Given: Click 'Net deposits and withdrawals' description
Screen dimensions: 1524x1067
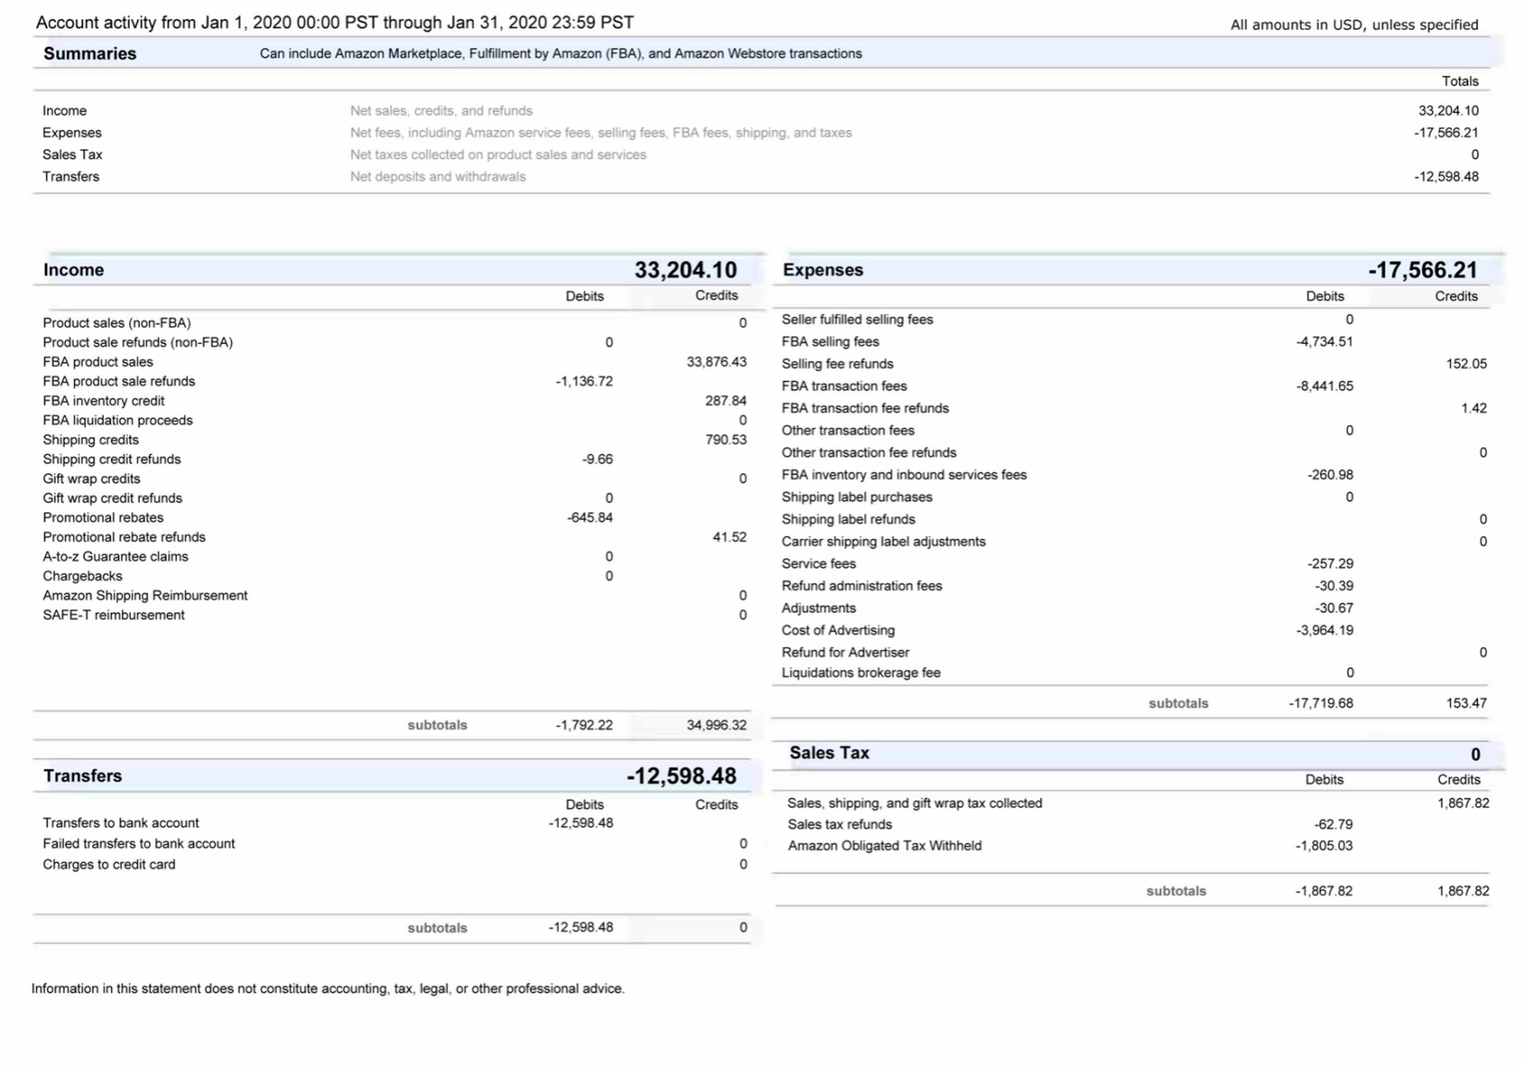Looking at the screenshot, I should point(438,176).
